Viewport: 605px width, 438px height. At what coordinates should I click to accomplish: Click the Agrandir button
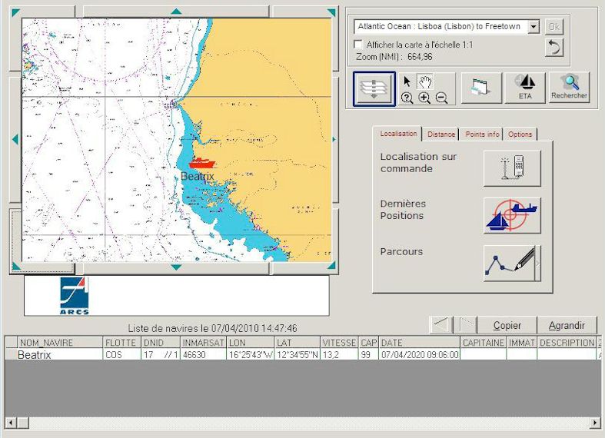point(567,325)
